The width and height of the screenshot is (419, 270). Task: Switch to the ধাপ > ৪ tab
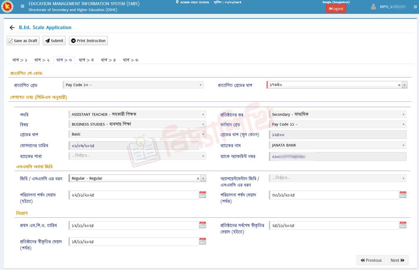(86, 60)
